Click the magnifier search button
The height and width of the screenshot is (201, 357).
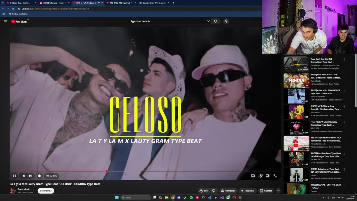click(216, 21)
